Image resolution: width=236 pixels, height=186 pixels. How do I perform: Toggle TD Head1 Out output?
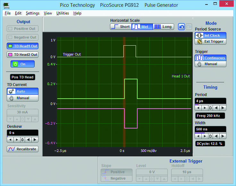click(22, 46)
